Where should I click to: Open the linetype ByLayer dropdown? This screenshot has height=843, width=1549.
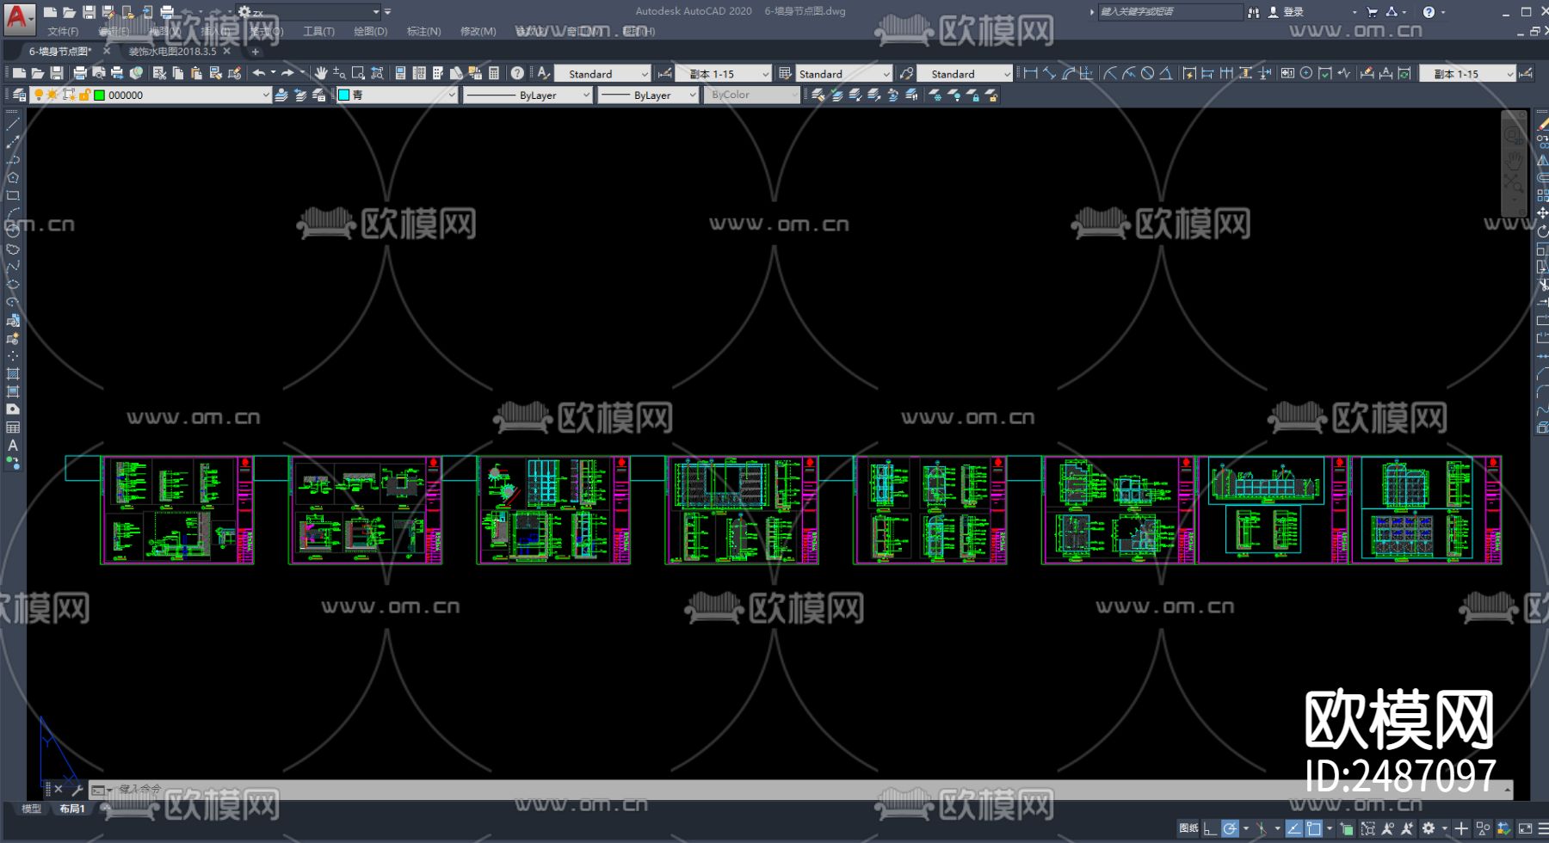click(528, 95)
